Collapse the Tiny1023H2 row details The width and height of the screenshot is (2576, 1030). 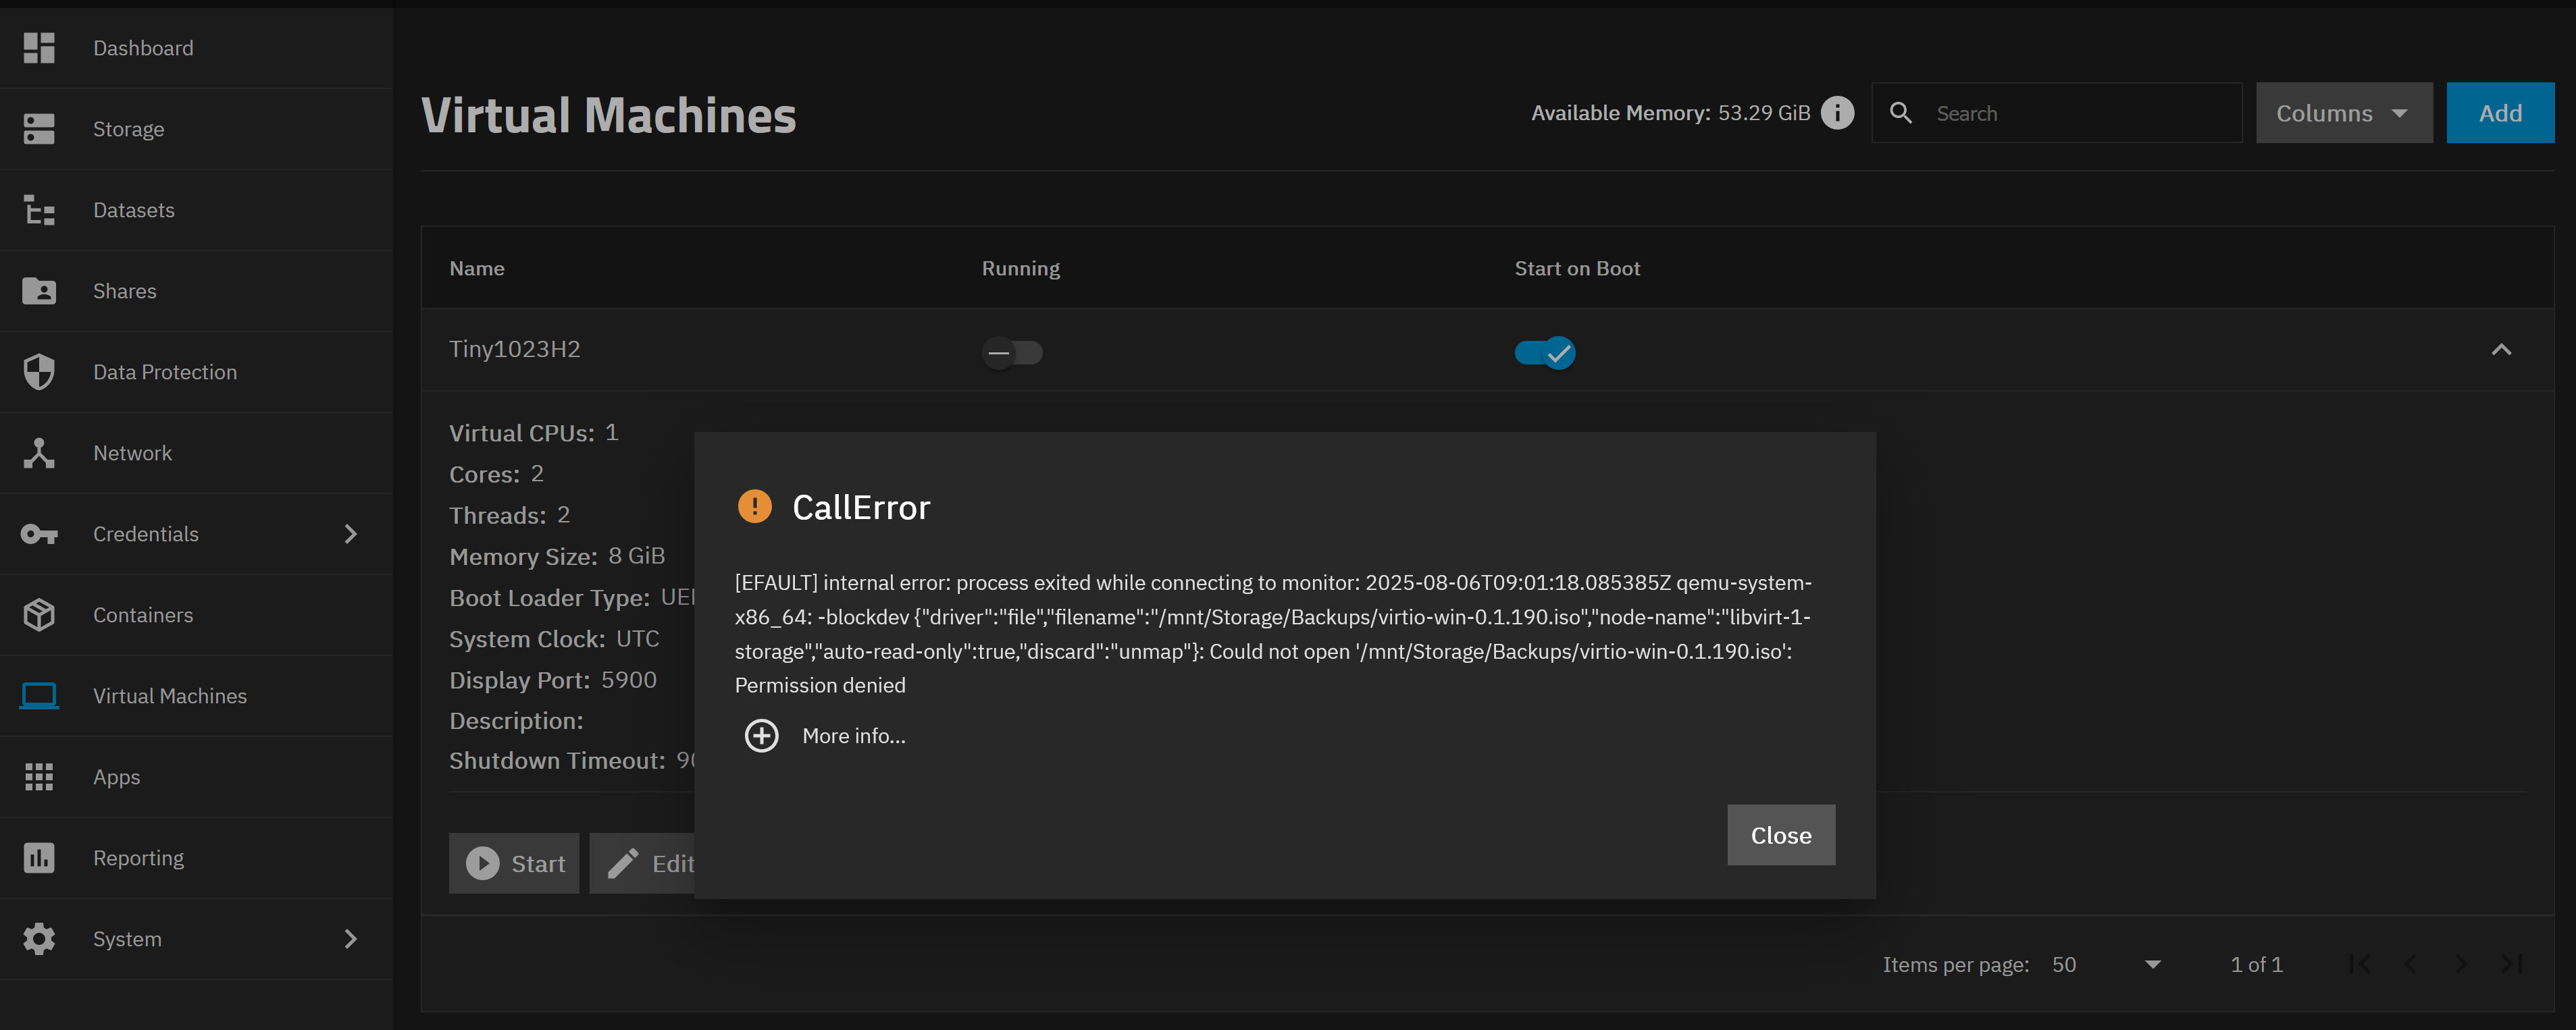(2500, 350)
